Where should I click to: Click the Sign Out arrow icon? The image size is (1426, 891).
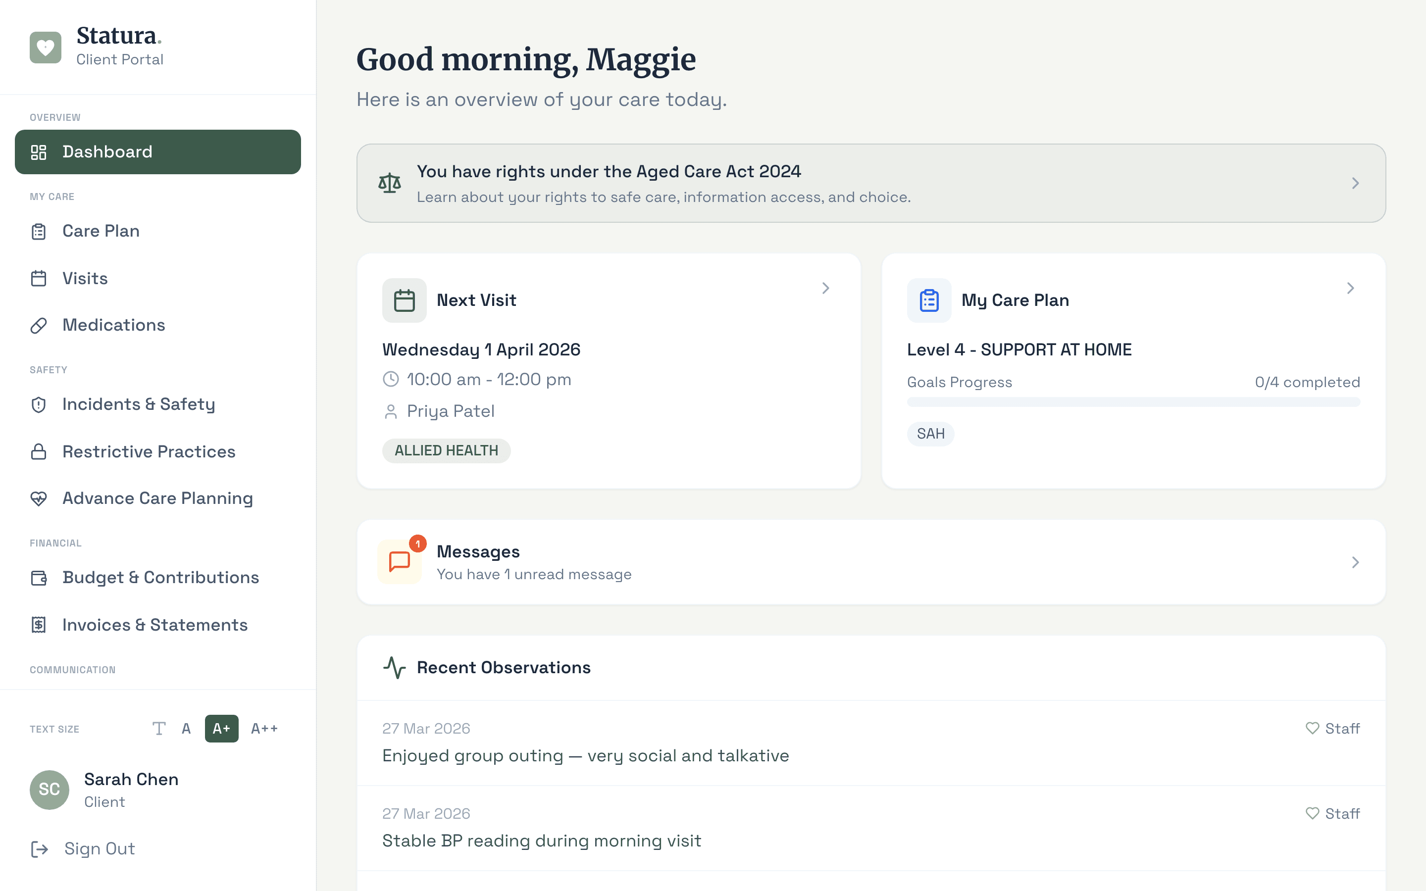[x=40, y=849]
